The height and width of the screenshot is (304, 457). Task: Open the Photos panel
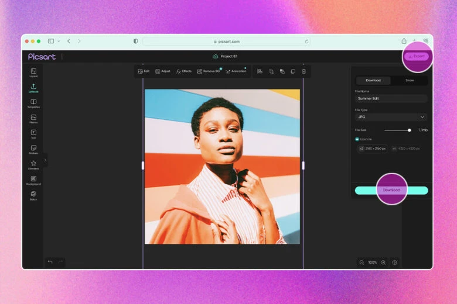33,119
